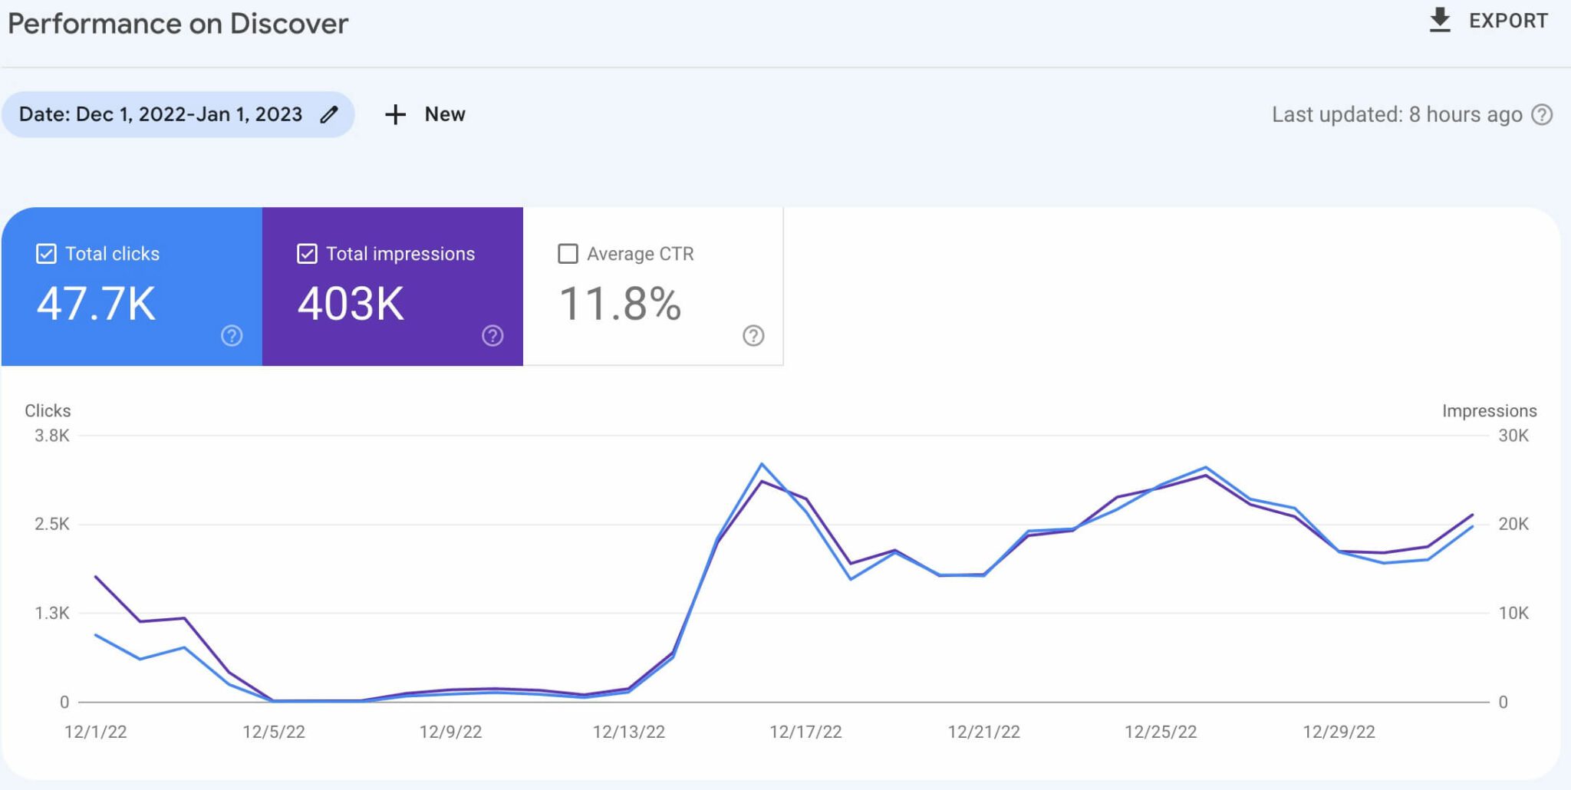This screenshot has width=1571, height=790.
Task: Open the pencil icon to edit date range
Action: tap(328, 114)
